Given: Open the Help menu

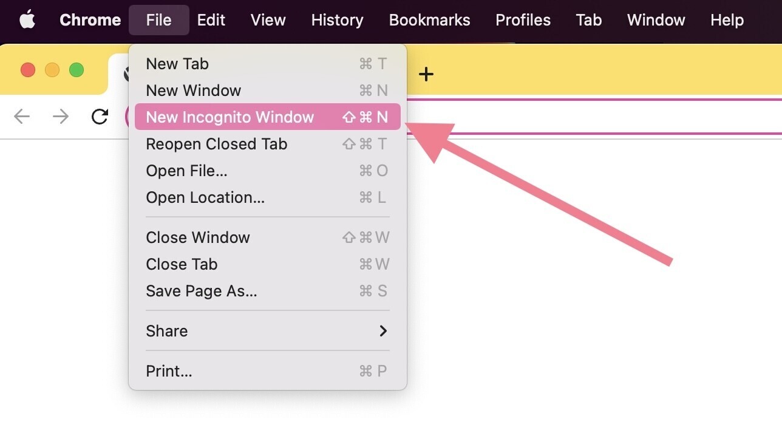Looking at the screenshot, I should coord(727,19).
